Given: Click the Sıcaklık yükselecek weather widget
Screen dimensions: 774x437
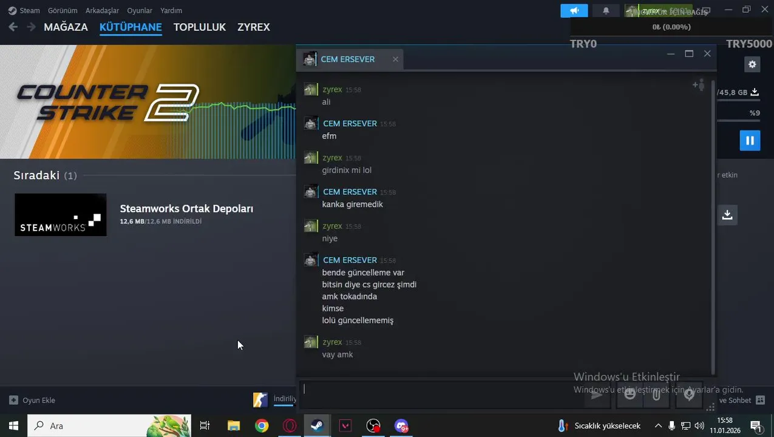Looking at the screenshot, I should pos(599,425).
